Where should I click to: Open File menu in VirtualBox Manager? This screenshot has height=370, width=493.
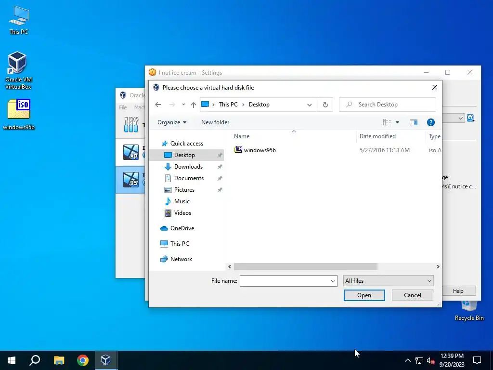point(123,107)
